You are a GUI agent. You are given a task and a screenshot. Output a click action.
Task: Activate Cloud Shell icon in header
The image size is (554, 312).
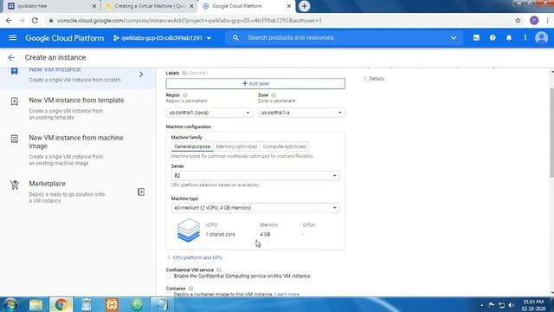tap(476, 38)
